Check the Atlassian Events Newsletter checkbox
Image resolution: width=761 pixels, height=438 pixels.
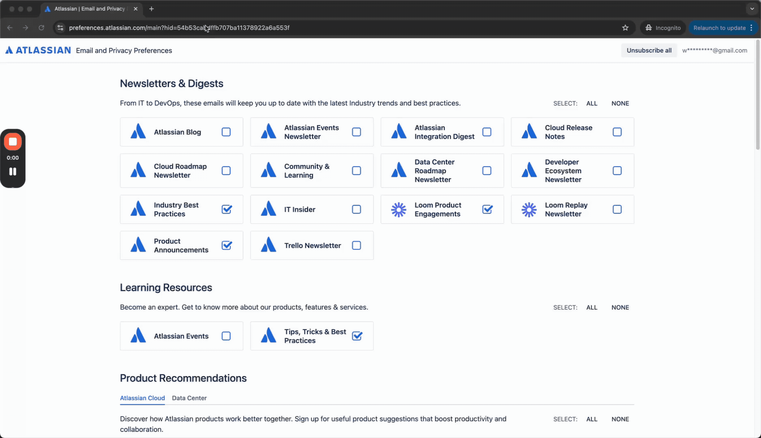click(357, 132)
